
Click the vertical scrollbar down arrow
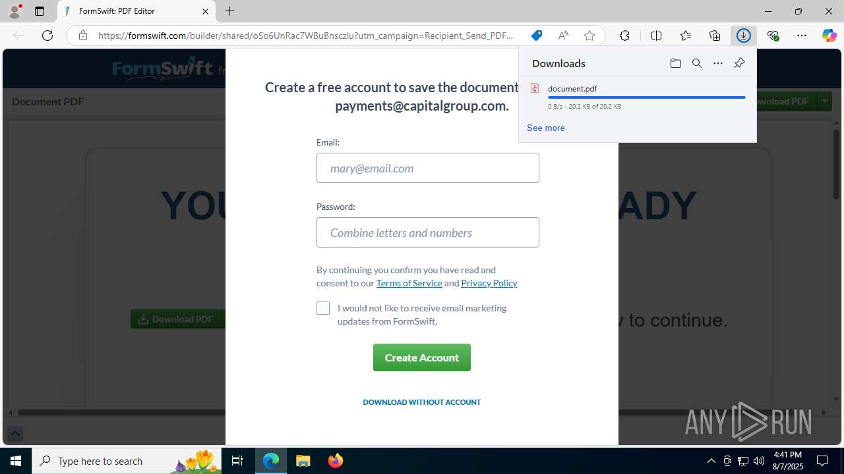coord(837,398)
